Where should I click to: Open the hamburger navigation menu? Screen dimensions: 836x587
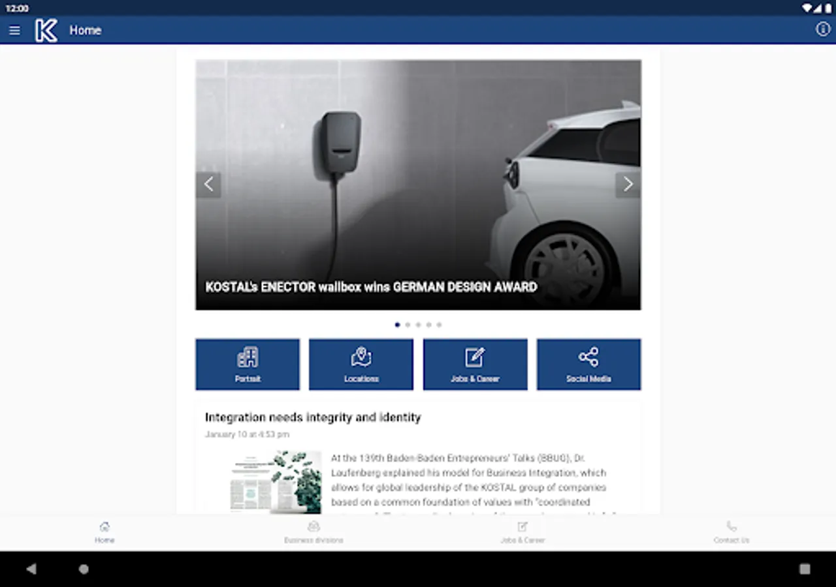tap(14, 31)
